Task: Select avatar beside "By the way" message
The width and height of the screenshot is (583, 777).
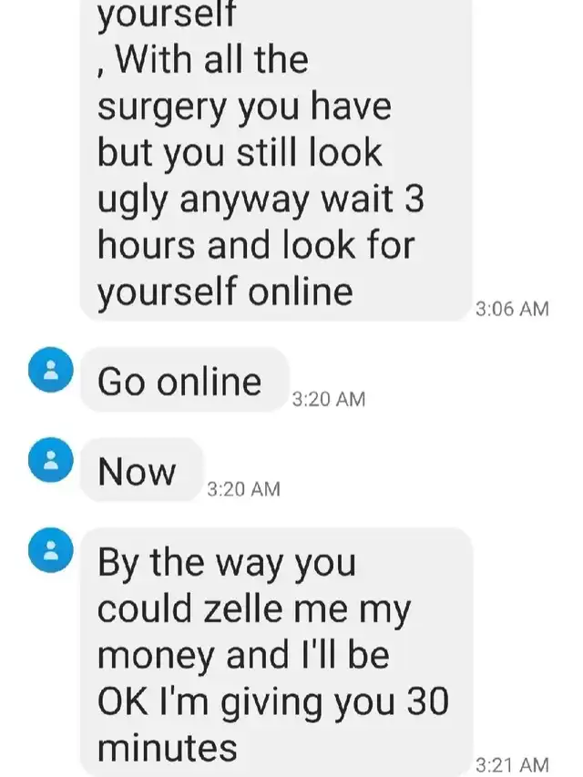Action: [x=51, y=550]
